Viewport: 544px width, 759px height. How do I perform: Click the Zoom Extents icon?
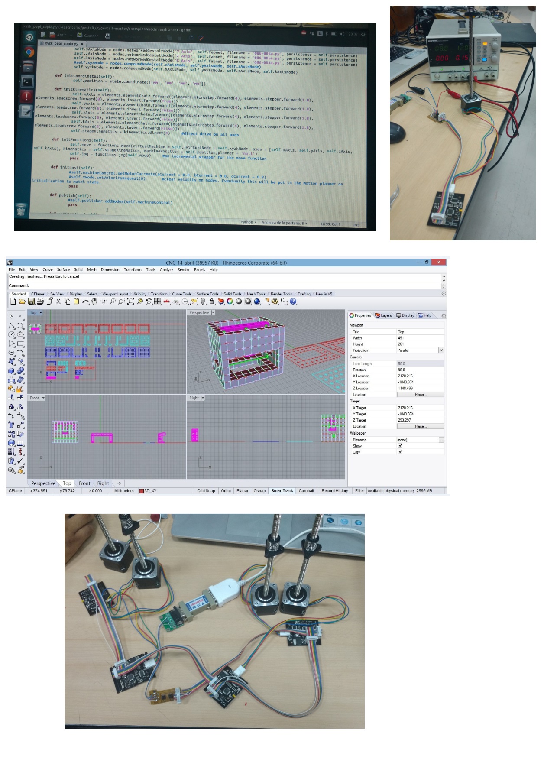pyautogui.click(x=130, y=302)
